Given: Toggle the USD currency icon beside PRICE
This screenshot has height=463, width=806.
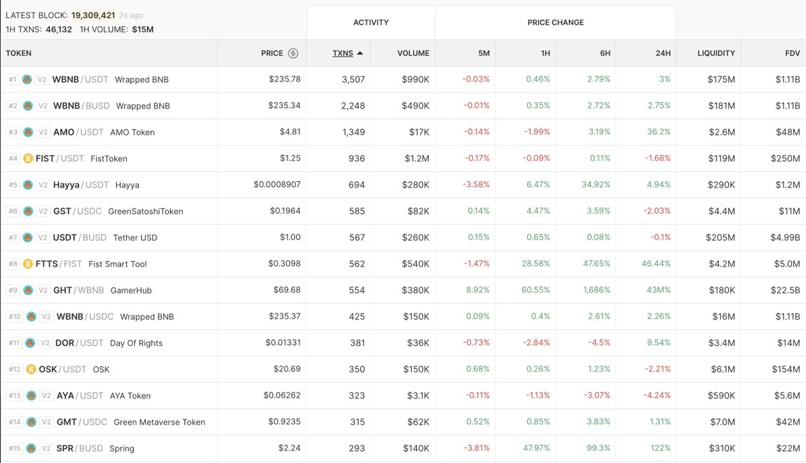Looking at the screenshot, I should pyautogui.click(x=293, y=53).
